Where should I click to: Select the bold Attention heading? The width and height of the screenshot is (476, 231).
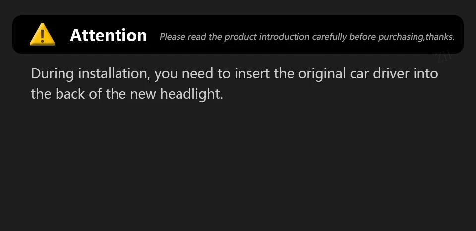coord(109,35)
